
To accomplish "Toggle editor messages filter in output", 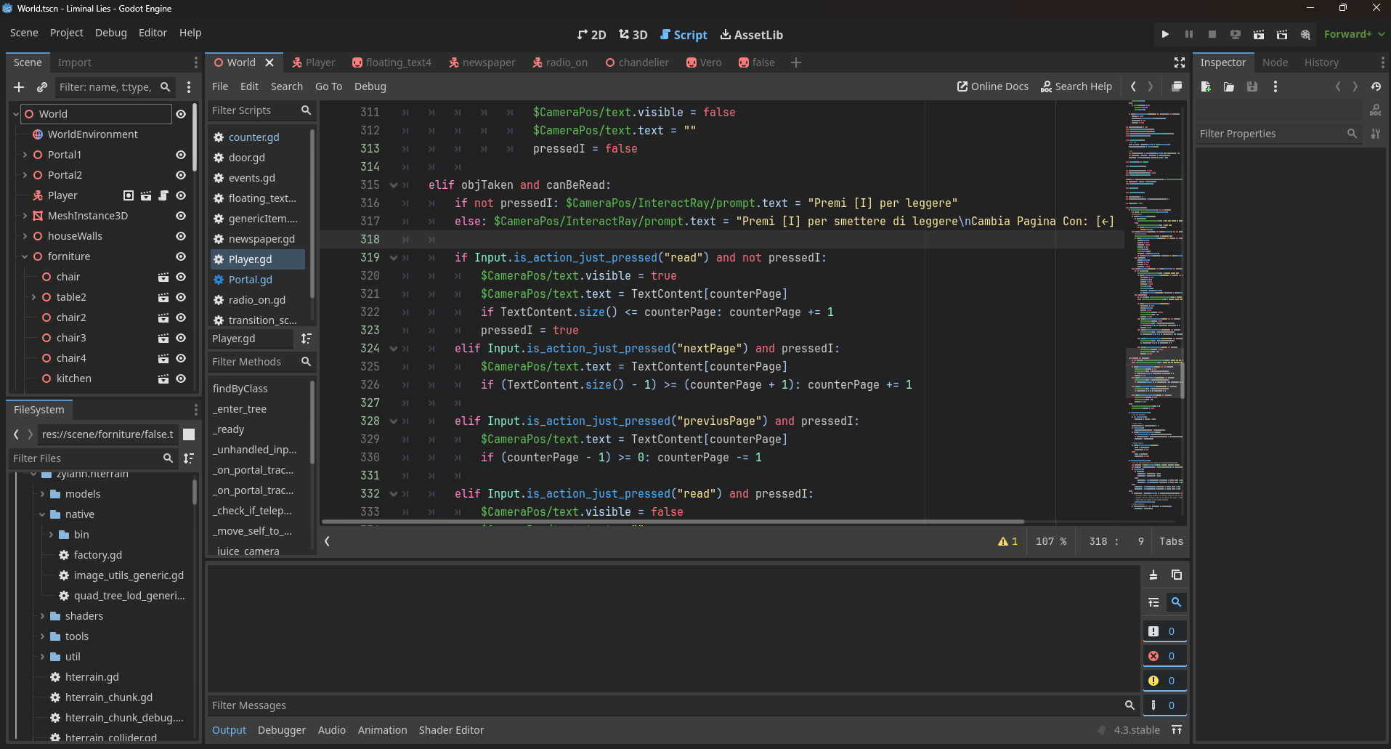I will 1164,705.
